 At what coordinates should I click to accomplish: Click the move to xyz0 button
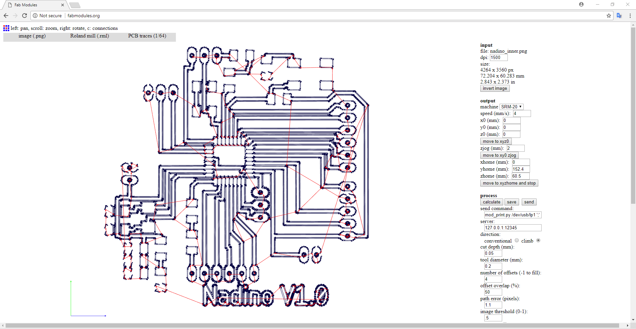(496, 141)
